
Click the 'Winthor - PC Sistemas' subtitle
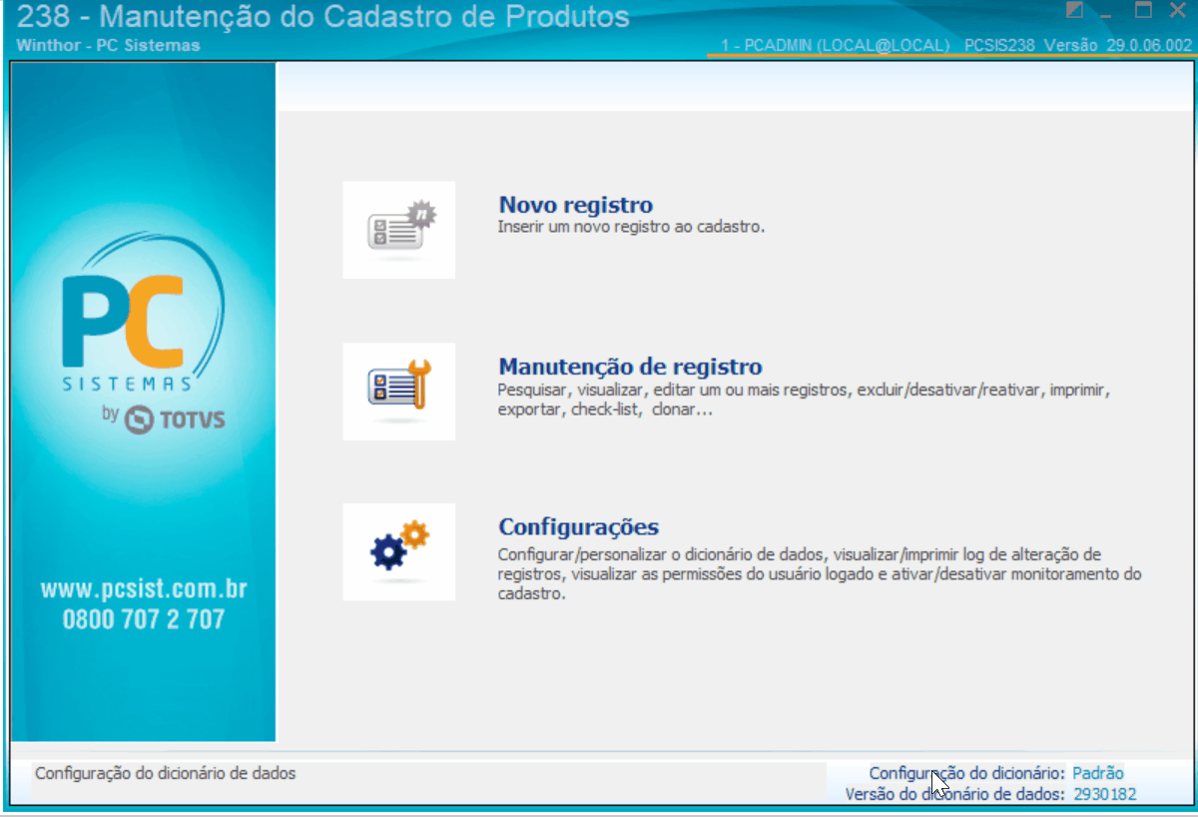pyautogui.click(x=108, y=45)
